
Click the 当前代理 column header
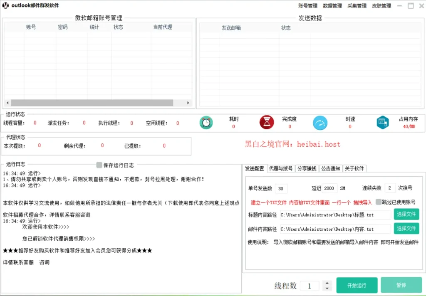[x=163, y=27]
